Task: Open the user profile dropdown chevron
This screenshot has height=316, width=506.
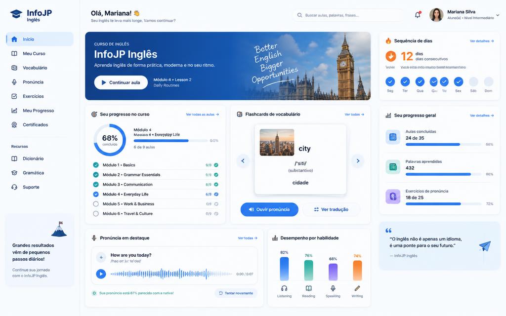Action: [x=498, y=15]
